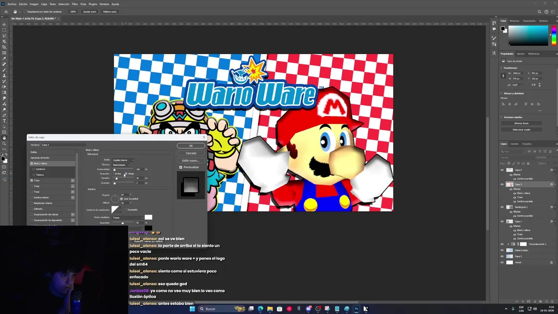Enable the Sombra interior checkbox
558x314 pixels.
click(32, 198)
